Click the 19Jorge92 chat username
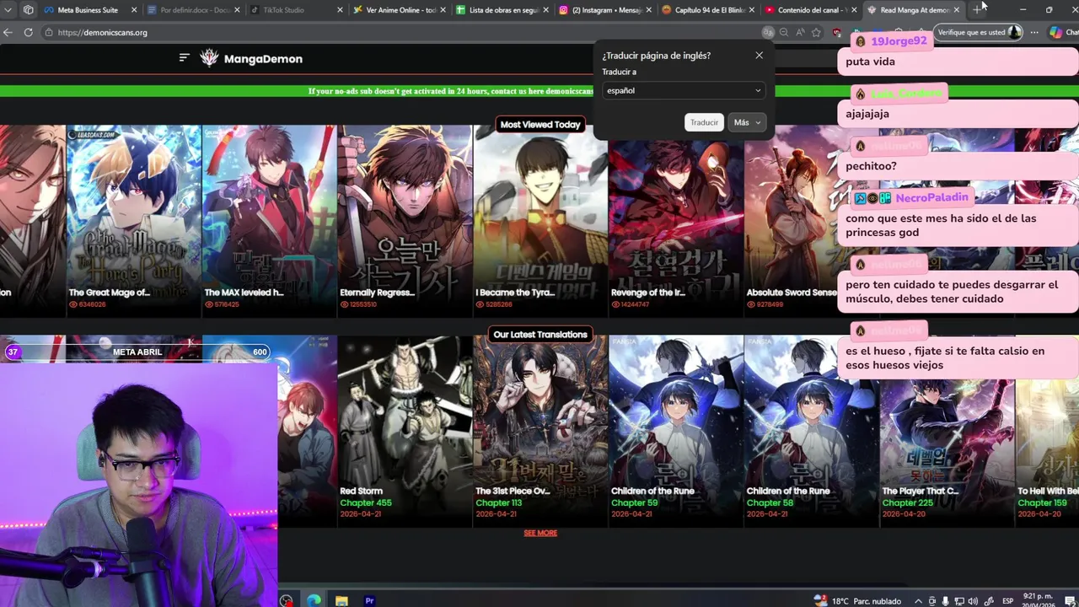Viewport: 1079px width, 607px height. [x=899, y=40]
